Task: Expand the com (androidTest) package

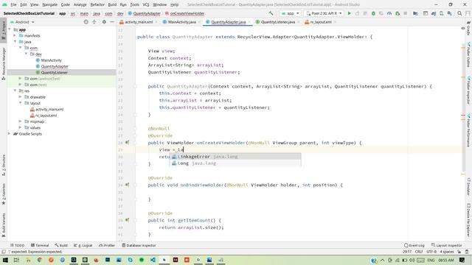Action: click(20, 79)
